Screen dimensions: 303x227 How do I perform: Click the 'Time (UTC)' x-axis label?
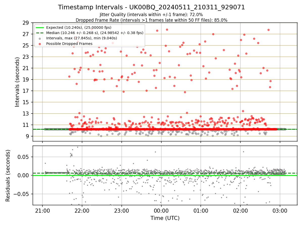tap(165, 218)
